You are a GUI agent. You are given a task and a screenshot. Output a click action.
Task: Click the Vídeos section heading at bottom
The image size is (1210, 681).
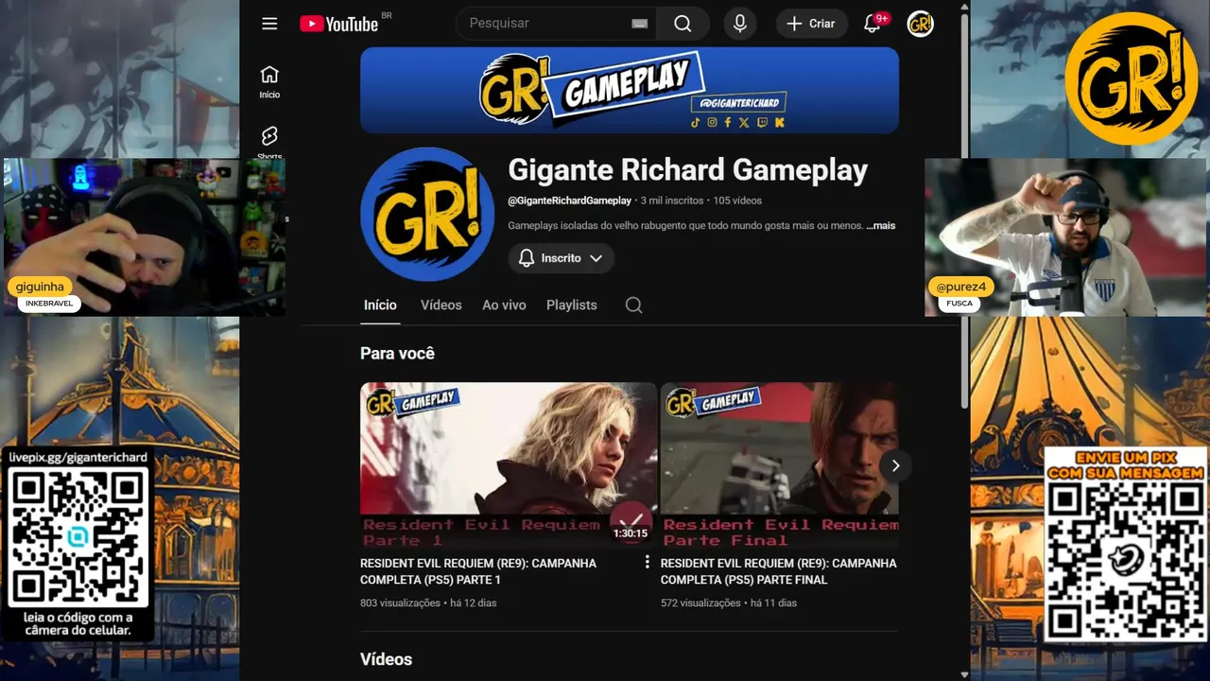point(386,659)
